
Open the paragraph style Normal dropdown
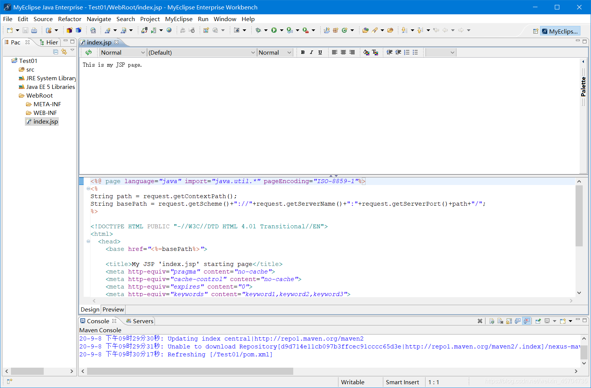123,52
